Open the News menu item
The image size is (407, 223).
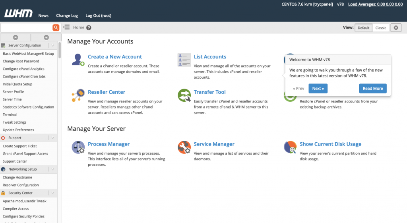pos(43,16)
